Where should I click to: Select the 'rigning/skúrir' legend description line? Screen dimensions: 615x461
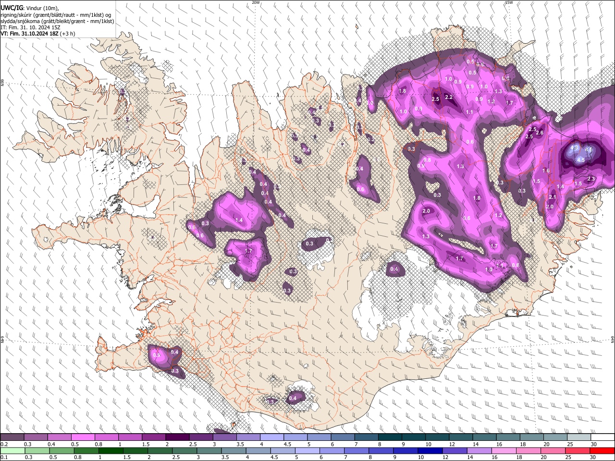pos(56,15)
